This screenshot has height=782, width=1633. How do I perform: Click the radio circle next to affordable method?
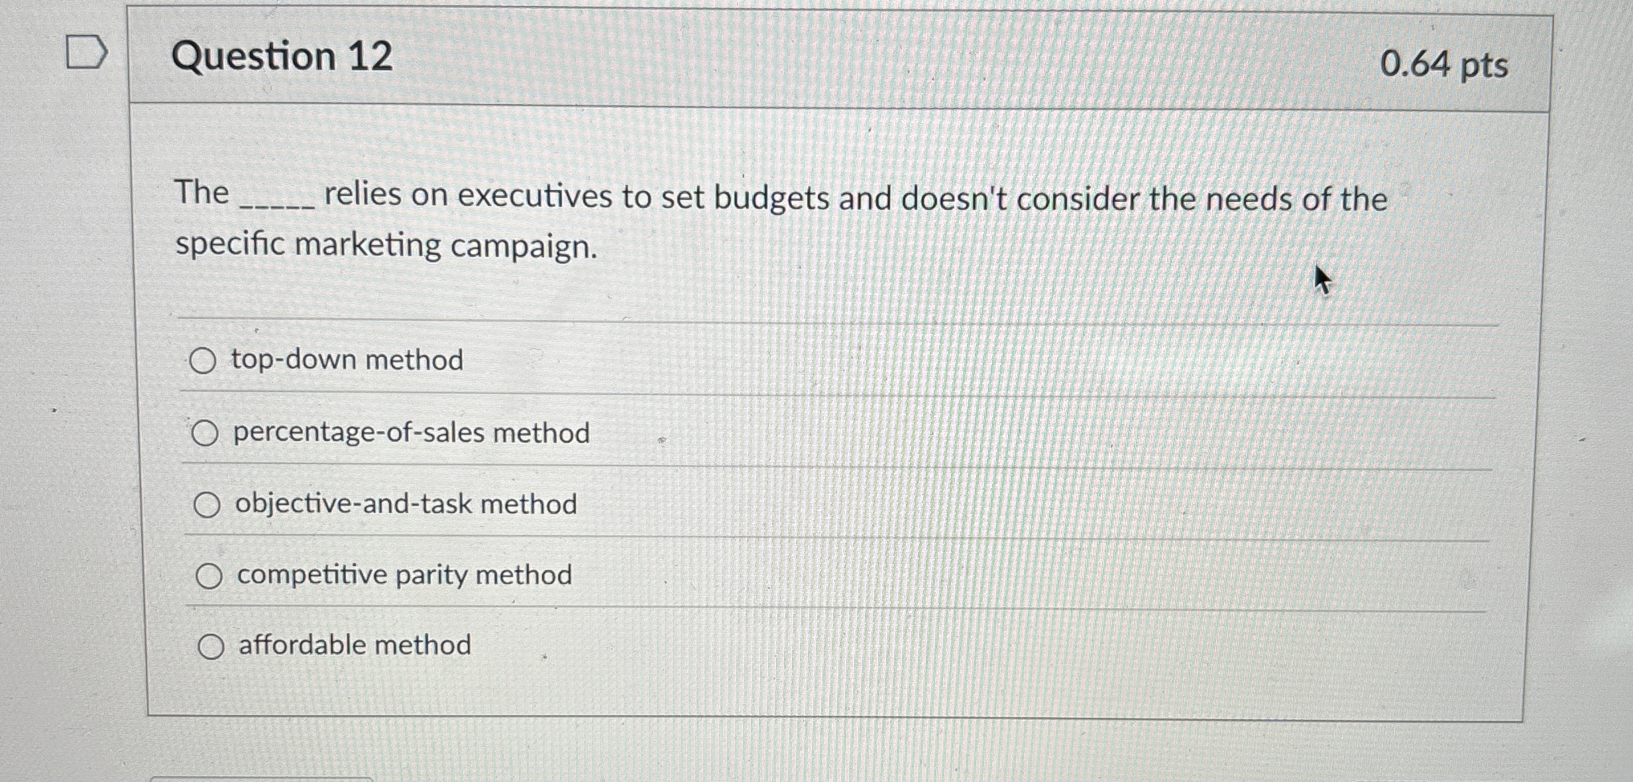[213, 646]
